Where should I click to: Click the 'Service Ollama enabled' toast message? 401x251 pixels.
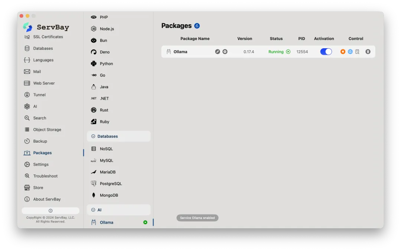point(198,218)
